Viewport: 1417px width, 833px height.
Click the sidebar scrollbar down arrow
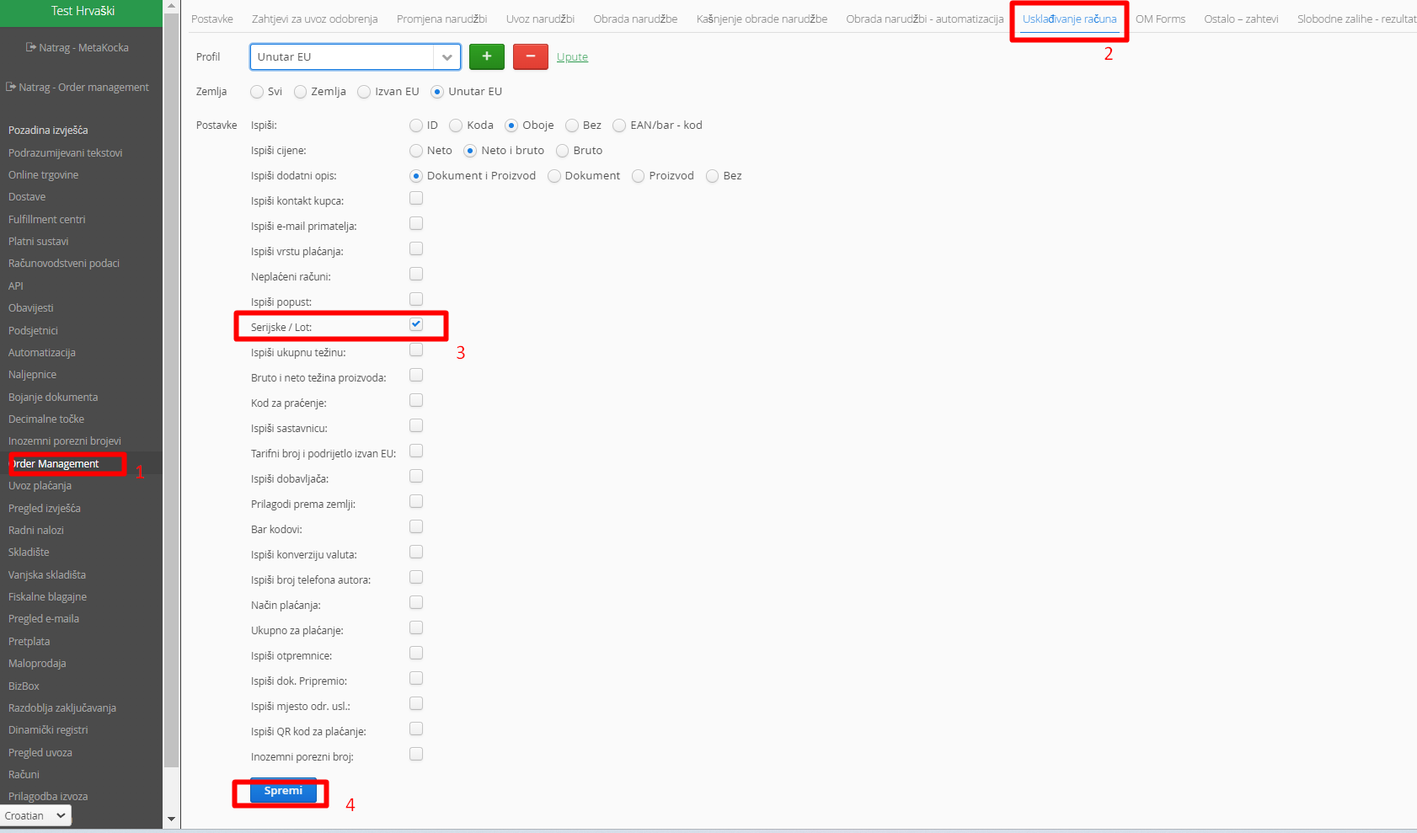point(172,819)
